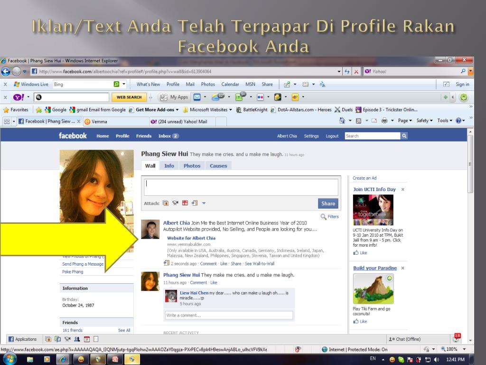This screenshot has width=486, height=365.
Task: Attach a gift using the red gift icon
Action: point(185,203)
